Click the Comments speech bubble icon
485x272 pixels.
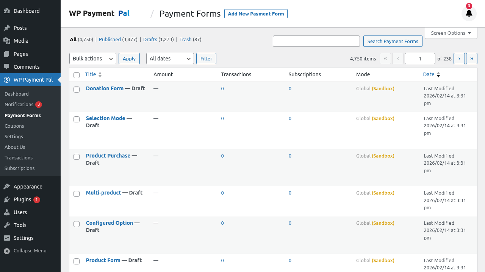7,67
